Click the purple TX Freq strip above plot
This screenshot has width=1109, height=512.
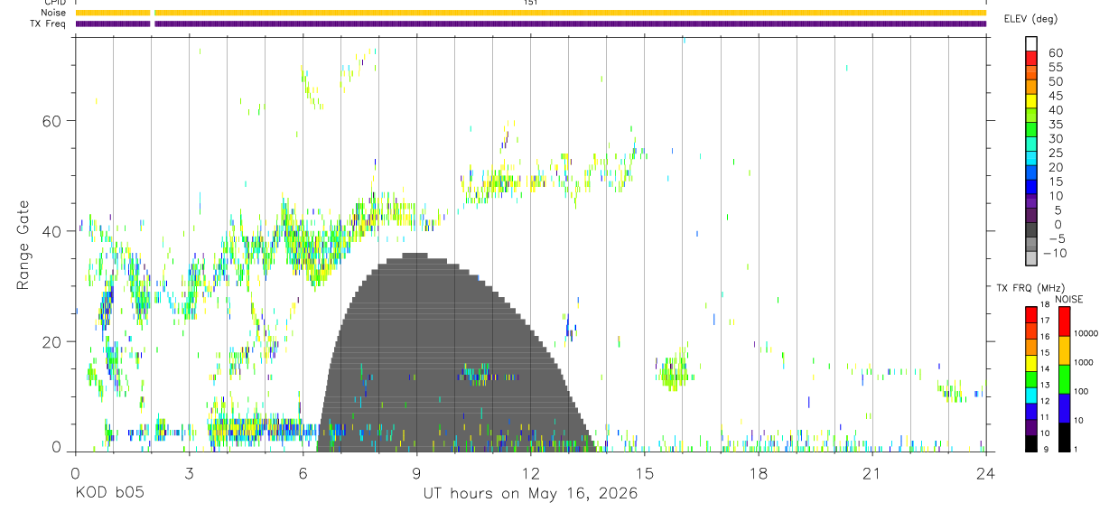pyautogui.click(x=531, y=23)
